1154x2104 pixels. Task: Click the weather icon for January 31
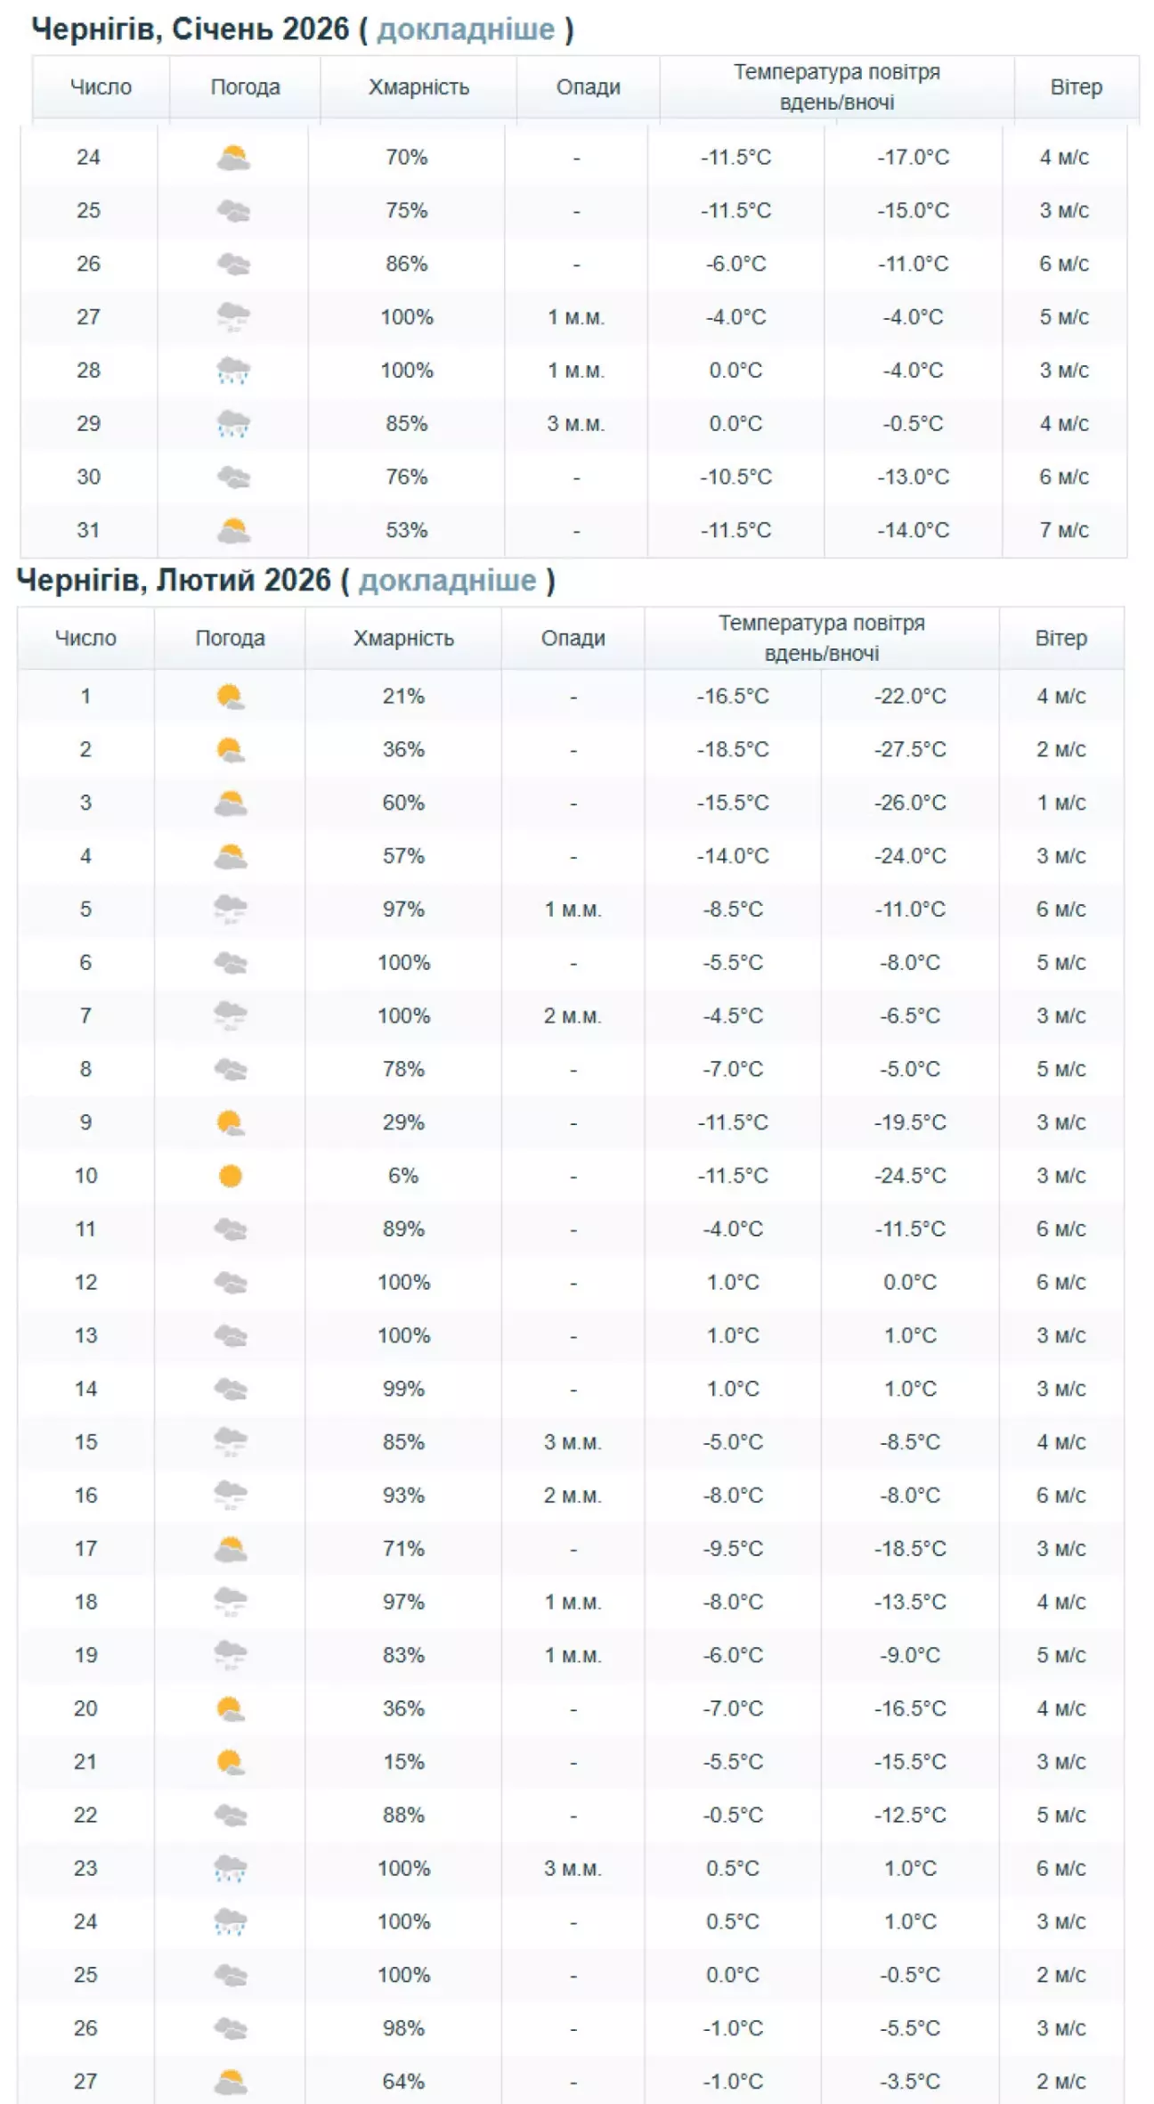click(x=233, y=531)
